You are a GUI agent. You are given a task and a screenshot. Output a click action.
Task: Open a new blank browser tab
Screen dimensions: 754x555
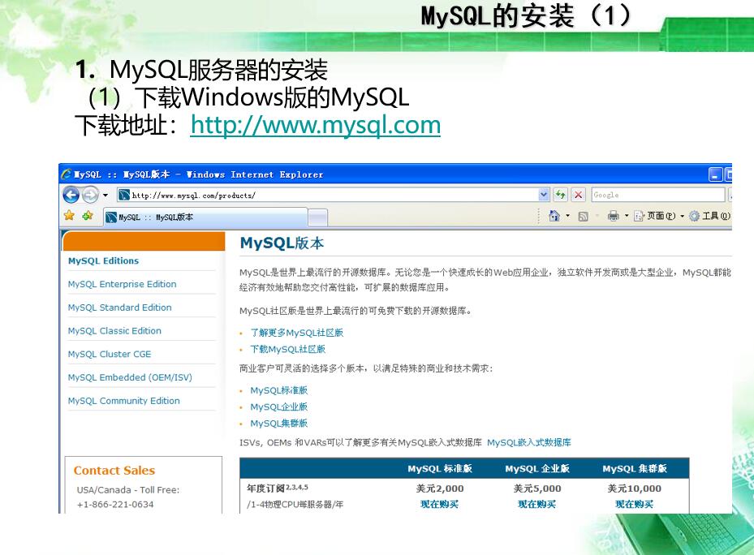(x=318, y=217)
